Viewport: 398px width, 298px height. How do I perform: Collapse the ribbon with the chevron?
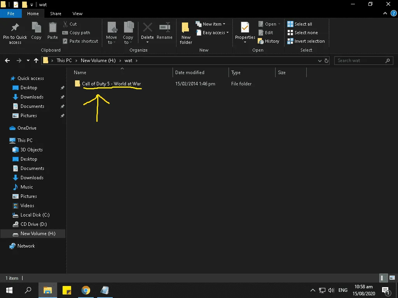coord(385,14)
